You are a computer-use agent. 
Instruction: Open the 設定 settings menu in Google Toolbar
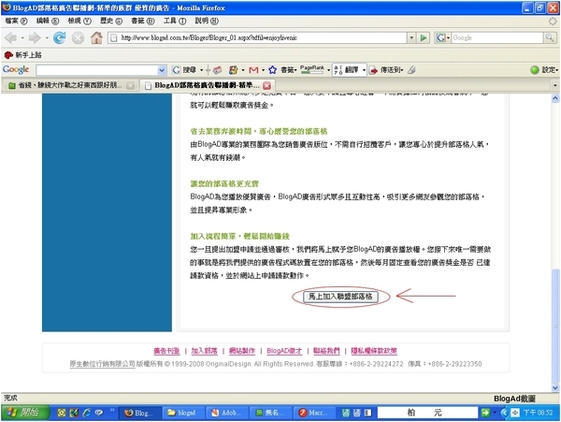click(x=544, y=70)
